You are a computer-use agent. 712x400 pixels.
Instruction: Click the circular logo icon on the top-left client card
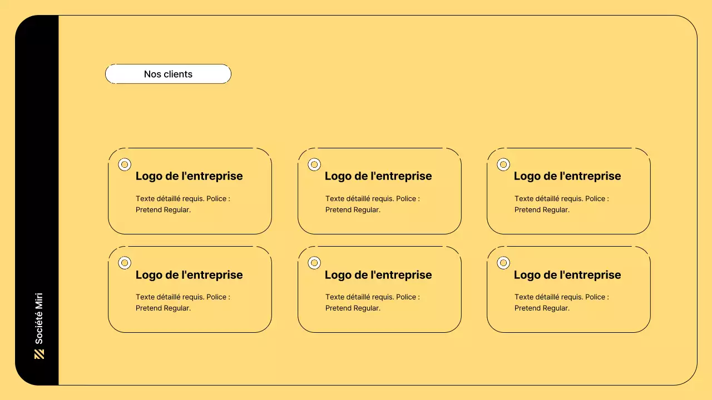124,164
